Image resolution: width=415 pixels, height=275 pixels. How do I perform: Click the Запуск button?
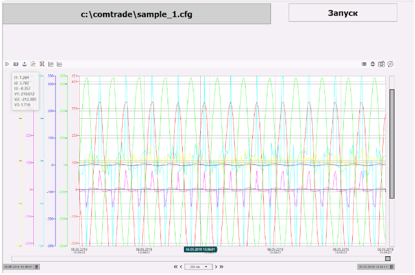click(343, 13)
